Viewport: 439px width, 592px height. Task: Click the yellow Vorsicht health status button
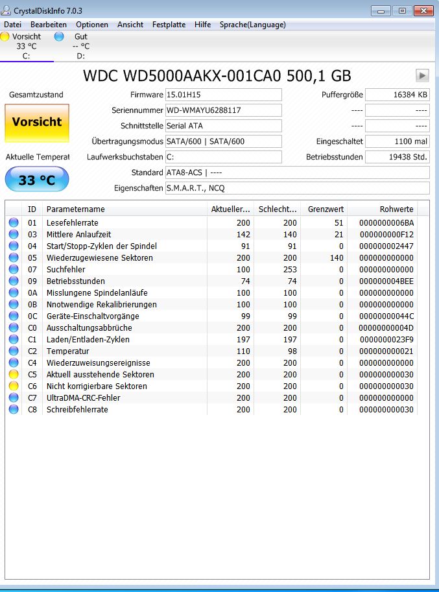point(37,123)
